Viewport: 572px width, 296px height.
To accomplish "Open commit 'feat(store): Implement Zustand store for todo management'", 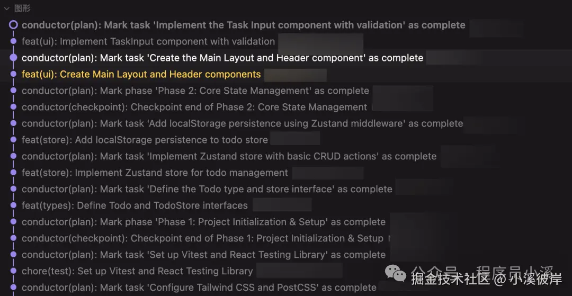I will point(155,173).
